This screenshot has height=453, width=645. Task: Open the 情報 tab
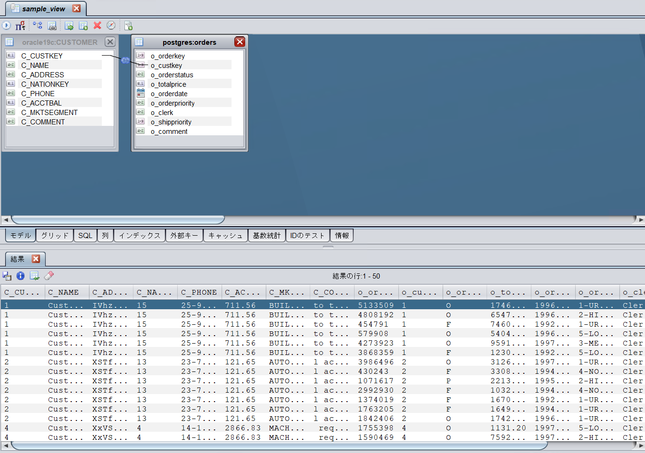click(342, 235)
